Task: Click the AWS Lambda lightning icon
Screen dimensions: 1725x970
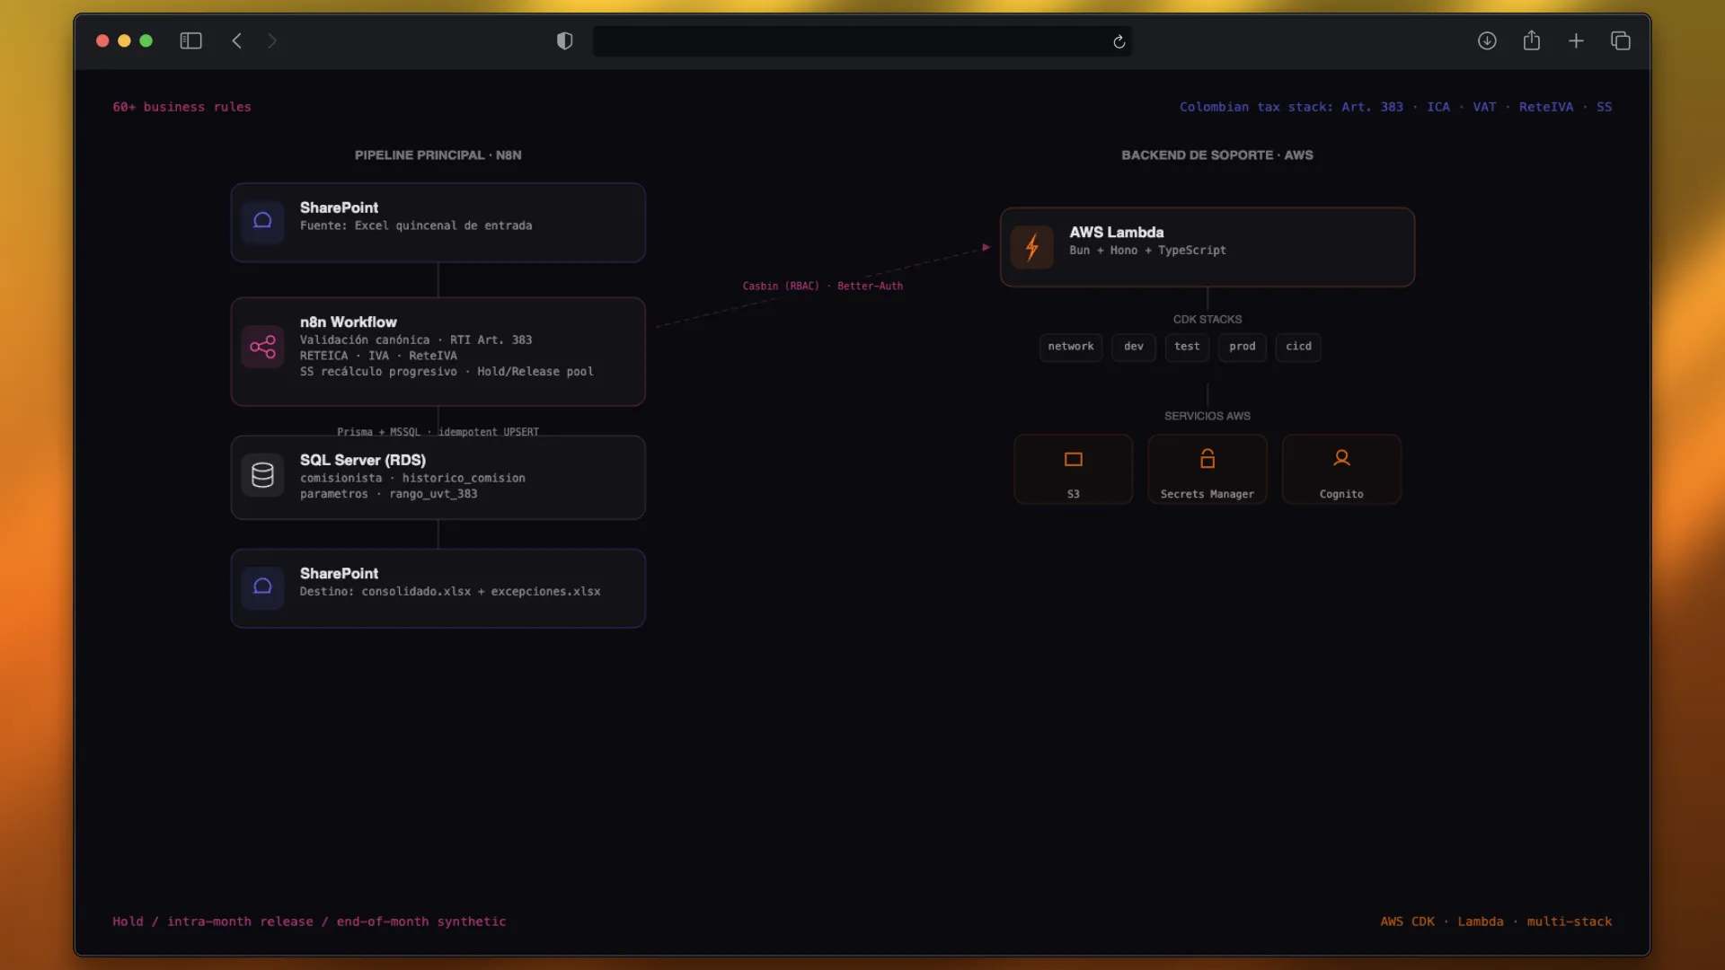Action: click(x=1032, y=247)
